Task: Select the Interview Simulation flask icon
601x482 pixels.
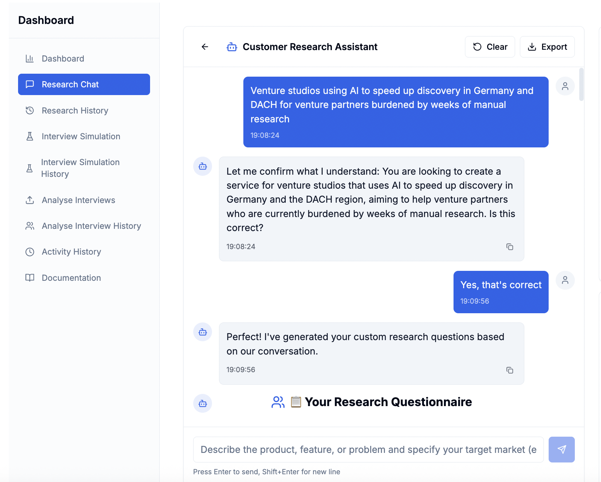Action: click(x=30, y=136)
